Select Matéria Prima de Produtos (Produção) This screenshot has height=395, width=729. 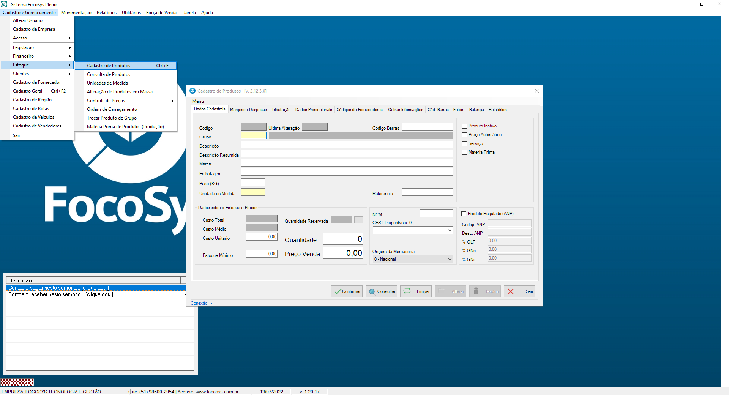point(126,127)
